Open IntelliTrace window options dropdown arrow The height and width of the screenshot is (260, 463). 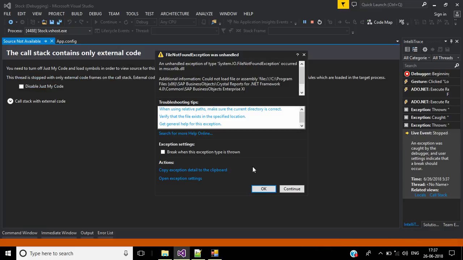[x=446, y=42]
